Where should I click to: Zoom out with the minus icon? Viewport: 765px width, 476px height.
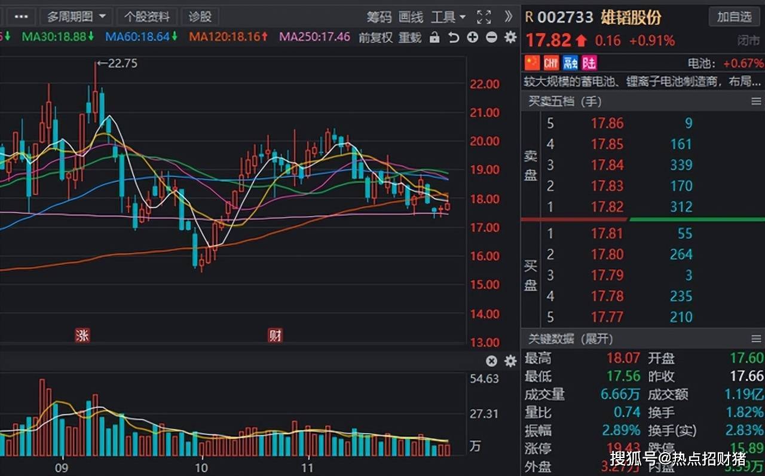pyautogui.click(x=491, y=38)
